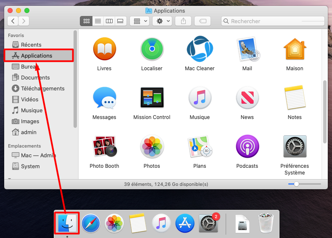
Task: Switch to icon view
Action: [x=86, y=21]
